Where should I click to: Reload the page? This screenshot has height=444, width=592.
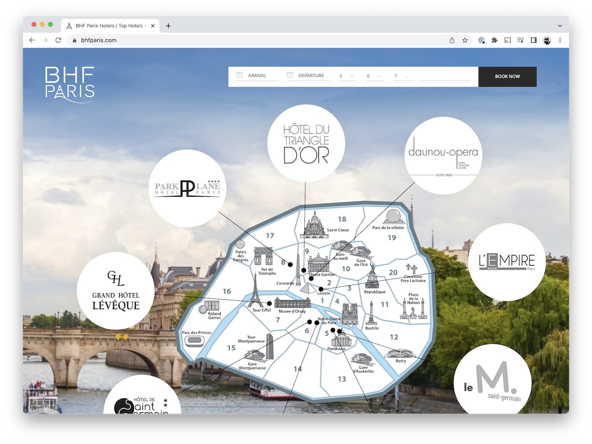pos(58,40)
